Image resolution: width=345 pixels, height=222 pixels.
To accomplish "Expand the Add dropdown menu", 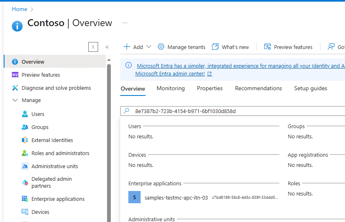I will click(148, 47).
